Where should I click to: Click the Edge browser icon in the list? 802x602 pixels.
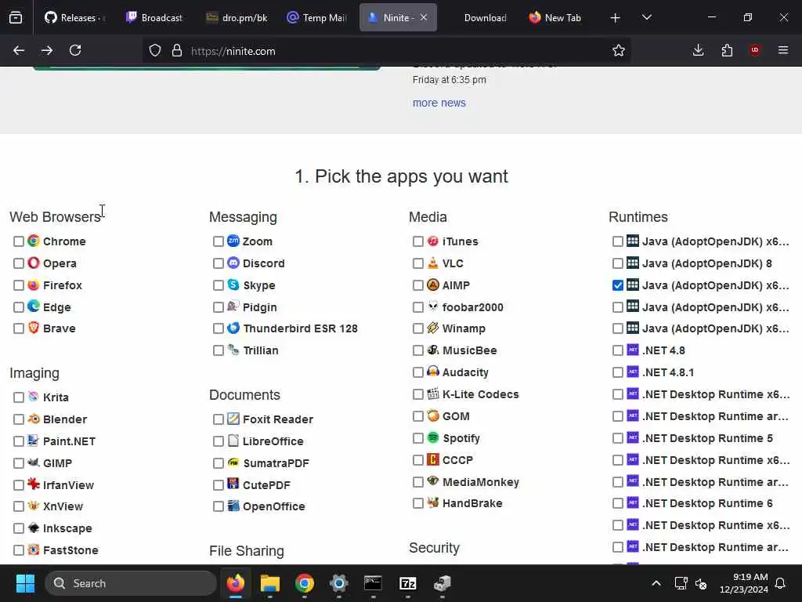(34, 306)
